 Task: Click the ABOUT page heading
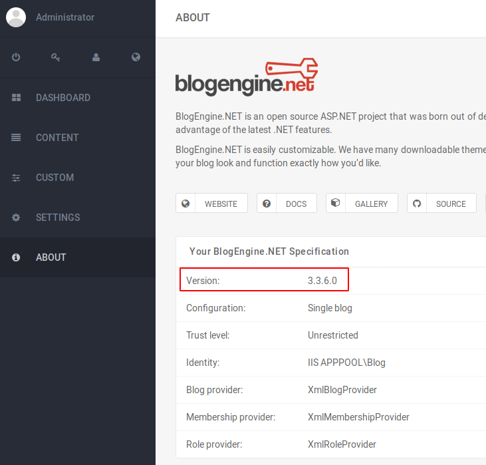point(193,18)
